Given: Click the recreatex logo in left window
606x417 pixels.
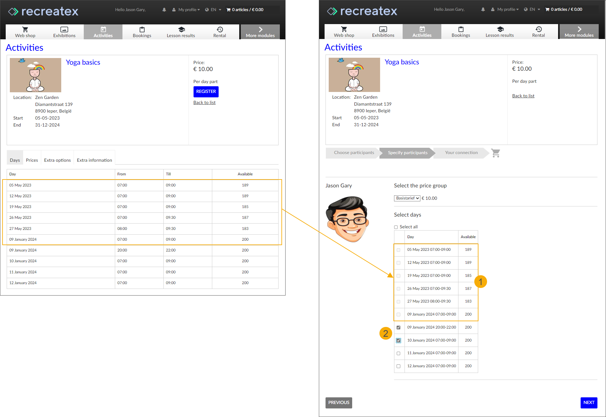Looking at the screenshot, I should [43, 11].
